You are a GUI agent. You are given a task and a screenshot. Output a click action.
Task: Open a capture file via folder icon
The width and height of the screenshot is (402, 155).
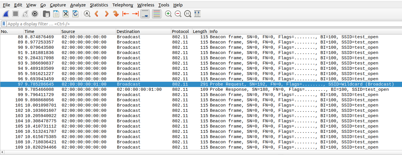point(46,14)
